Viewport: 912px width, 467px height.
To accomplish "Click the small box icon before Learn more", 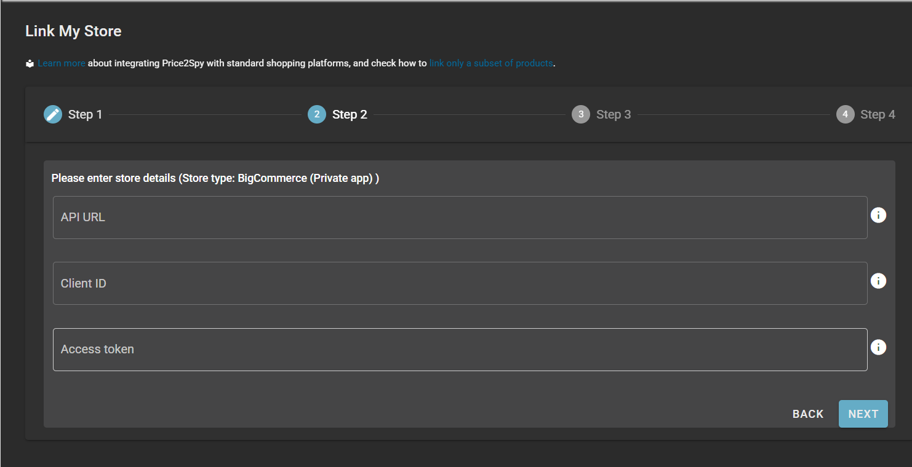I will (30, 63).
